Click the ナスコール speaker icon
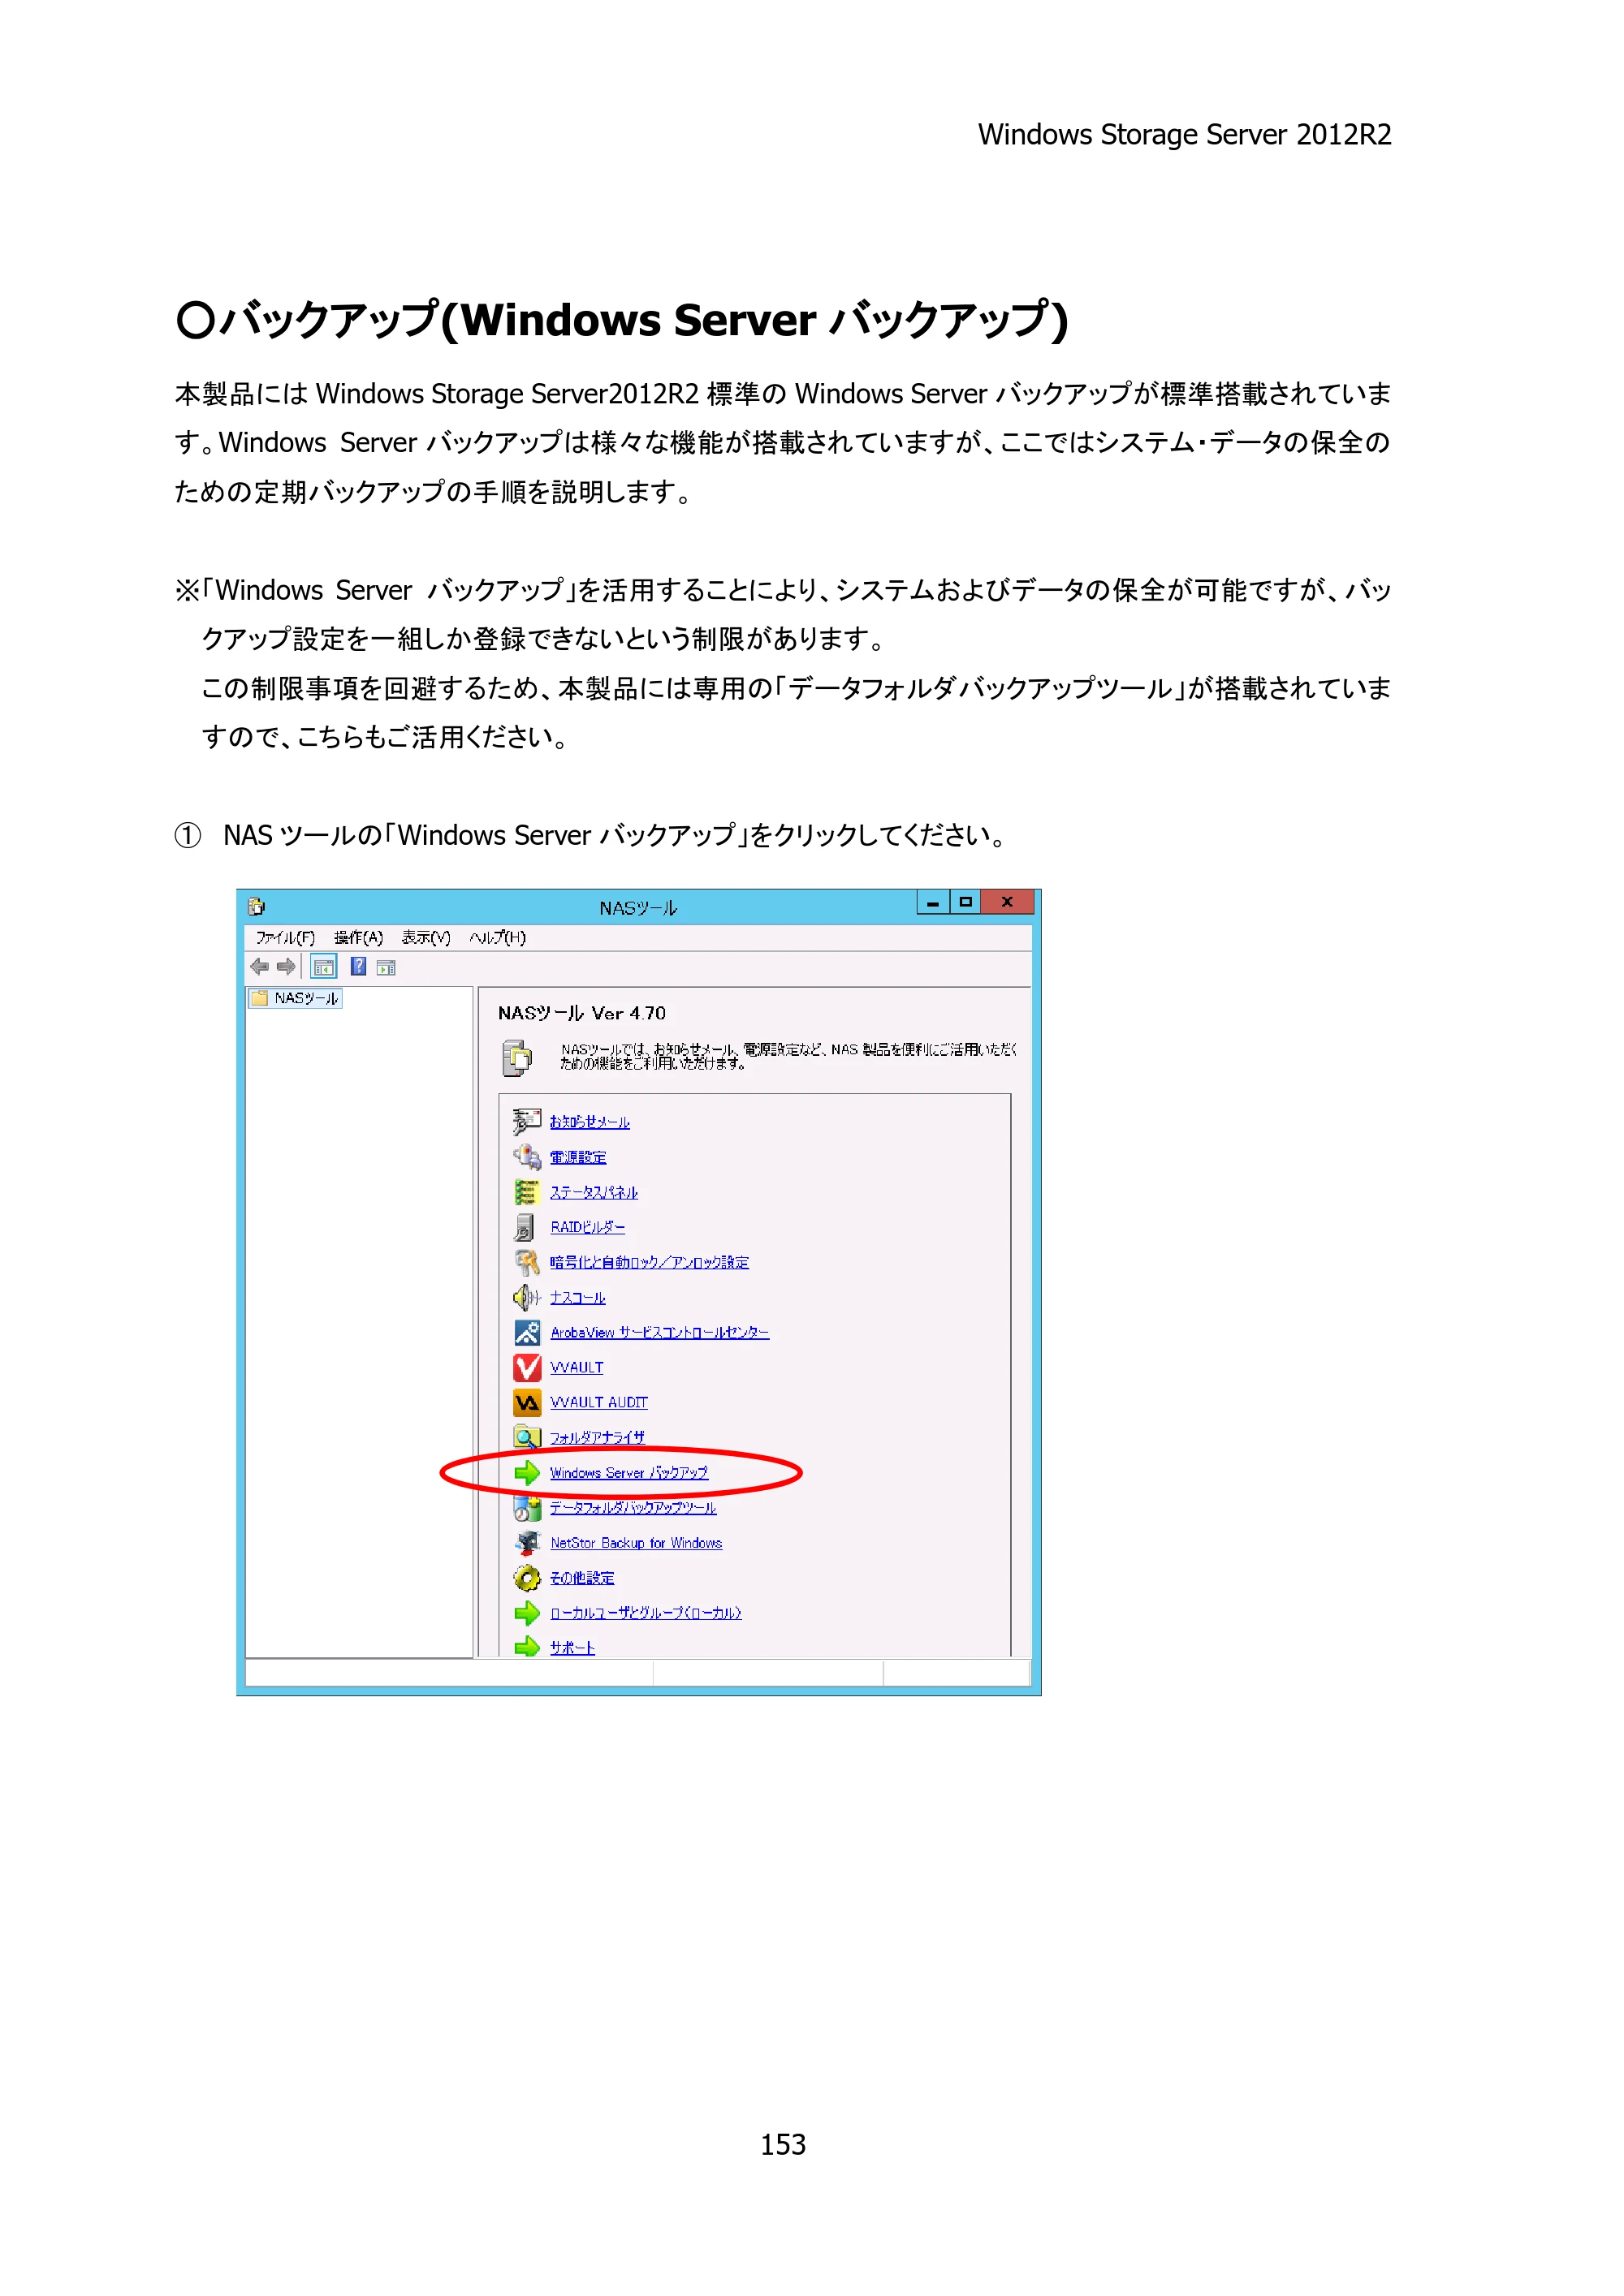The height and width of the screenshot is (2296, 1624). coord(526,1297)
